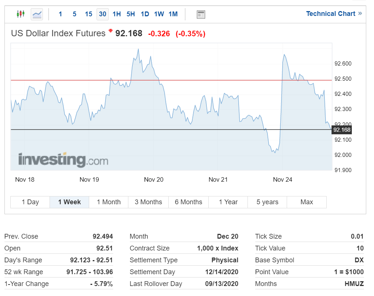Click the price 92.168 in header
The width and height of the screenshot is (374, 296).
pyautogui.click(x=129, y=33)
